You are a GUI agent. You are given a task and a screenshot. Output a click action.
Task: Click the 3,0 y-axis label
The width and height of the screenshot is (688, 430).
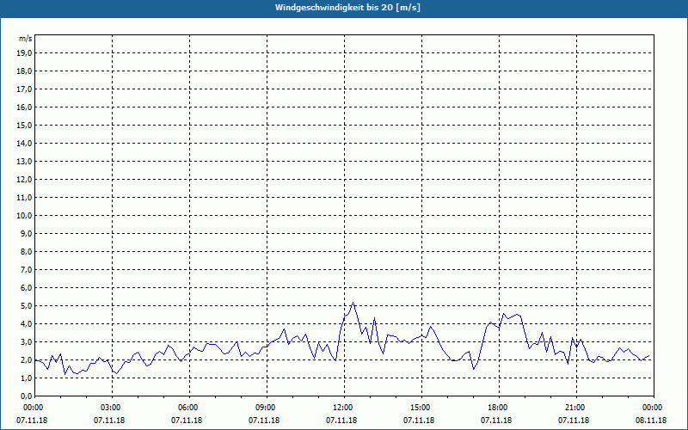coord(27,341)
